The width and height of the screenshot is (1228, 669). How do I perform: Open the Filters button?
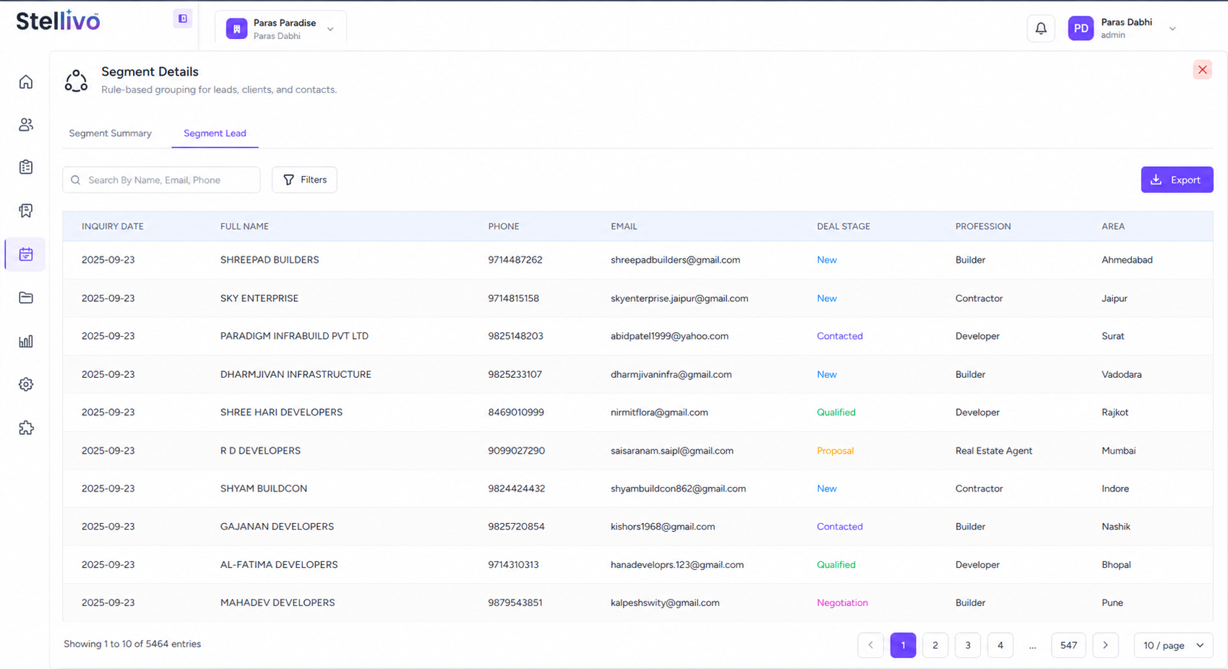pos(304,180)
